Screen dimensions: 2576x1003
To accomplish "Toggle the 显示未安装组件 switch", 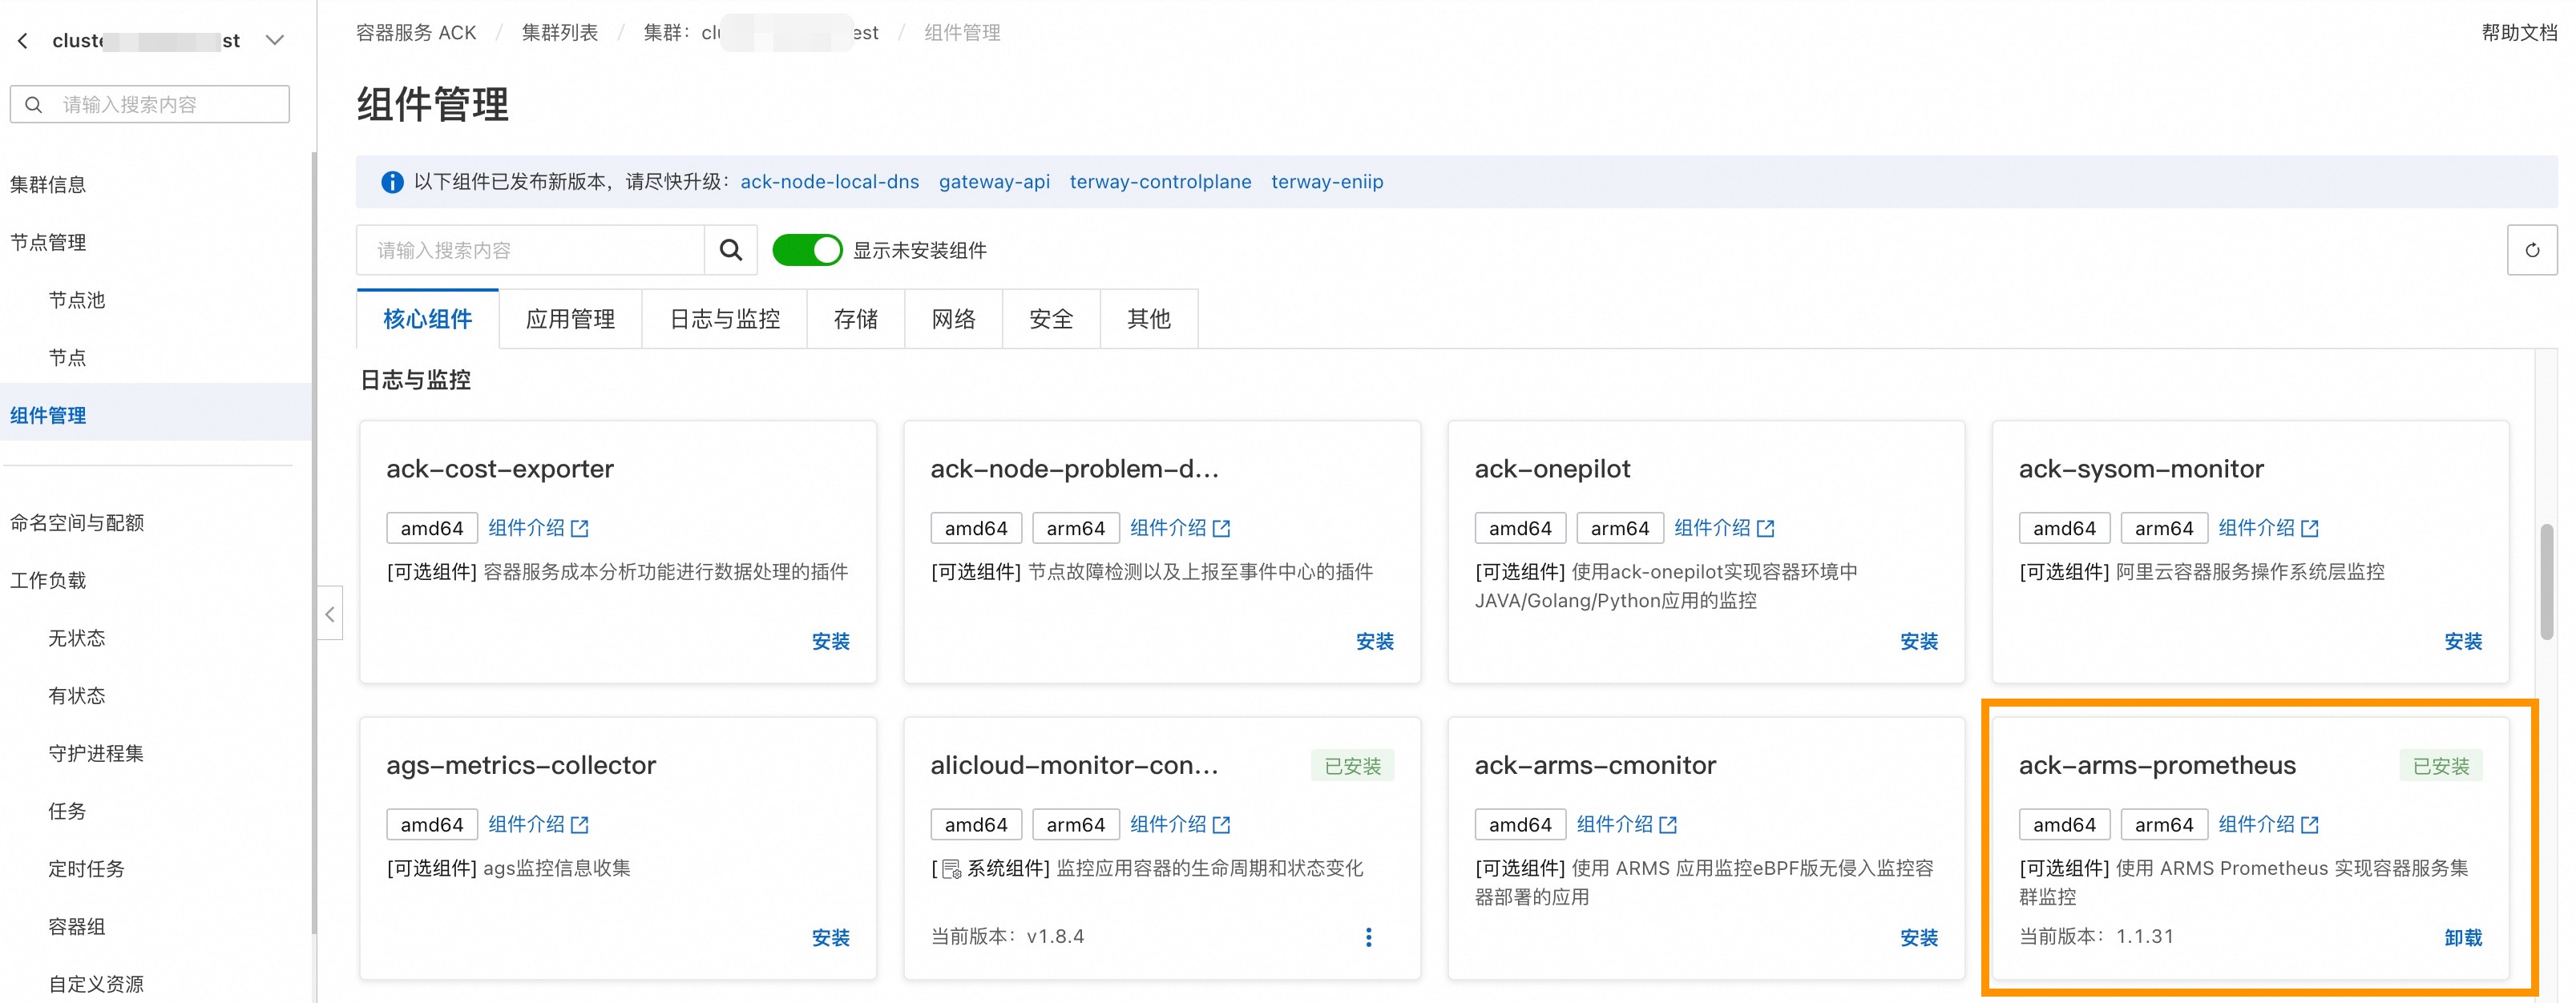I will pyautogui.click(x=807, y=250).
